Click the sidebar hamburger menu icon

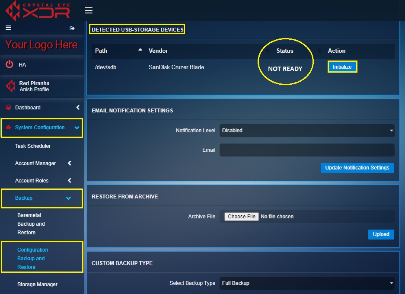point(9,28)
